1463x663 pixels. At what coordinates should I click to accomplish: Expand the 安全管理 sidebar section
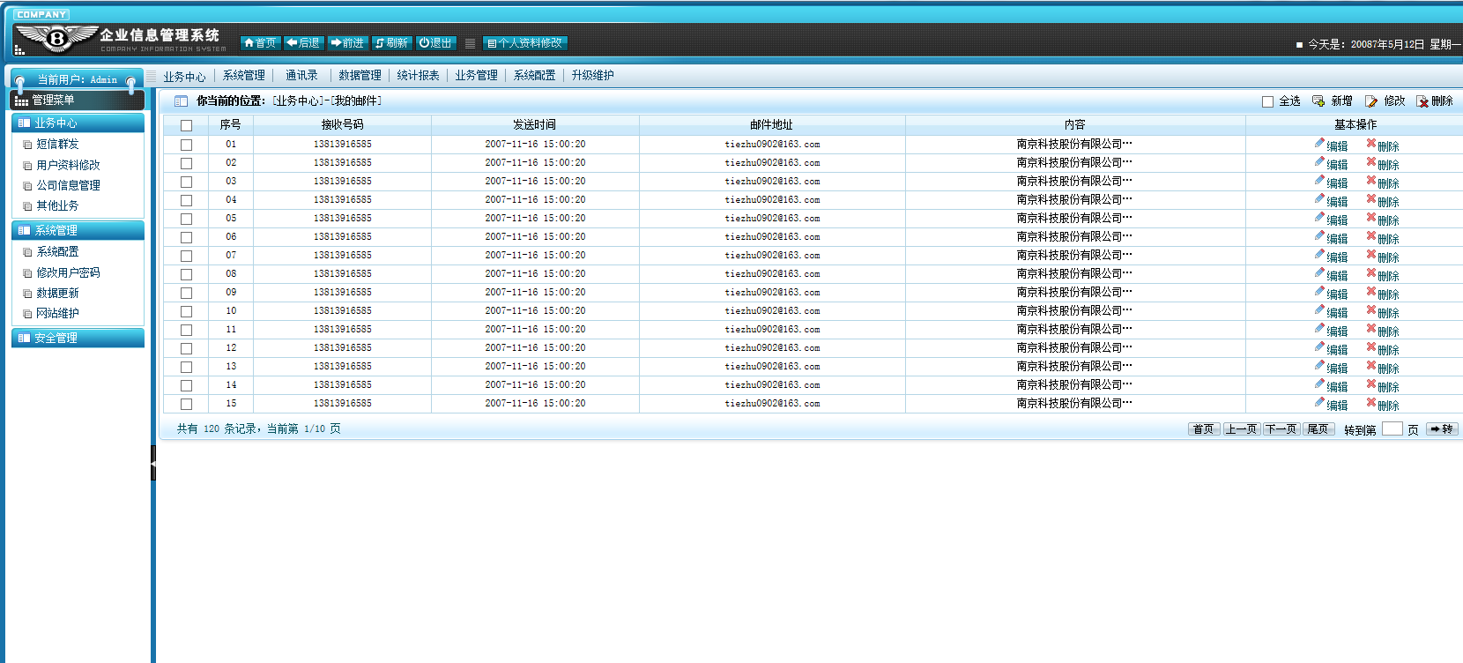tap(78, 339)
